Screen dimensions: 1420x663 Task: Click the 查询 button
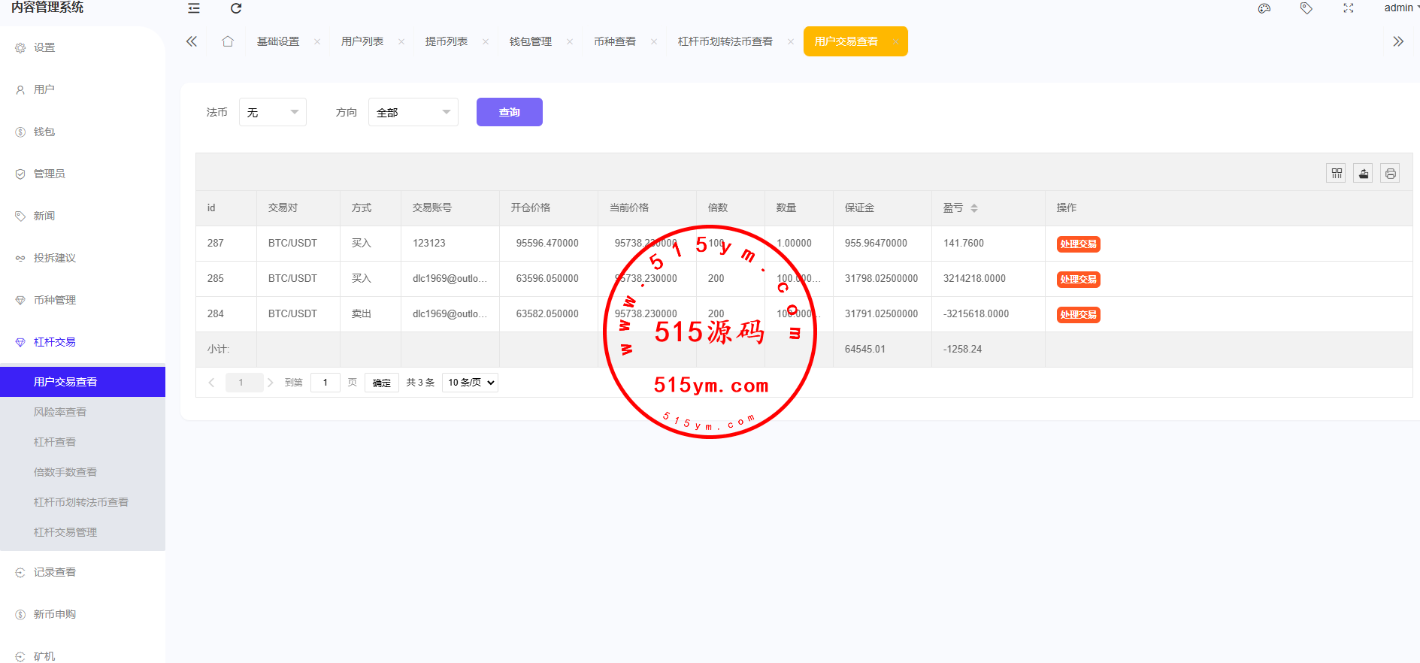tap(510, 112)
